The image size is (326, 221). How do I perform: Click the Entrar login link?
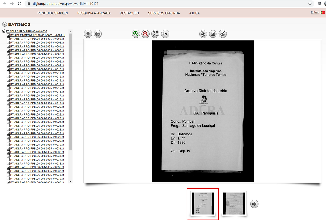tap(315, 12)
